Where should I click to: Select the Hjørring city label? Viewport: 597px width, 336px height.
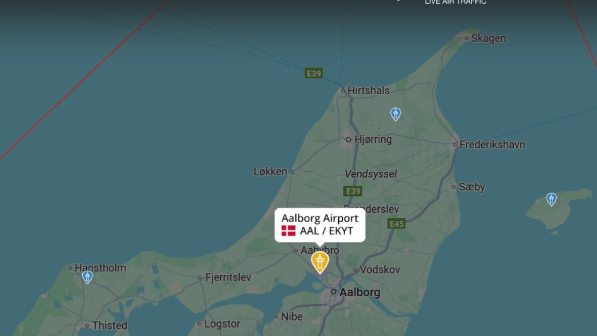click(x=373, y=139)
